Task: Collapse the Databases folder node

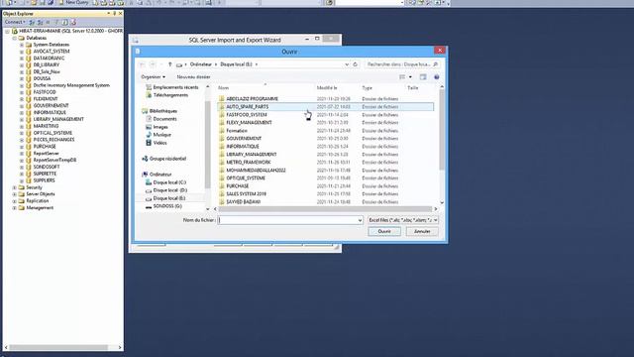Action: [15, 38]
